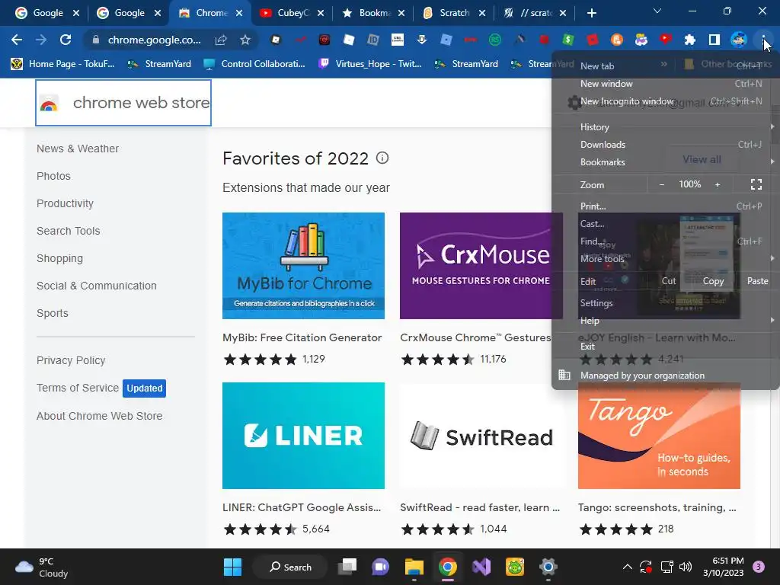Open the Extensions puzzle-piece menu

coord(690,40)
